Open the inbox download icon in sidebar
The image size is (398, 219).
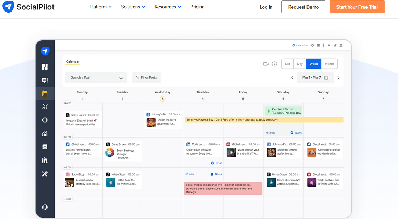click(45, 147)
